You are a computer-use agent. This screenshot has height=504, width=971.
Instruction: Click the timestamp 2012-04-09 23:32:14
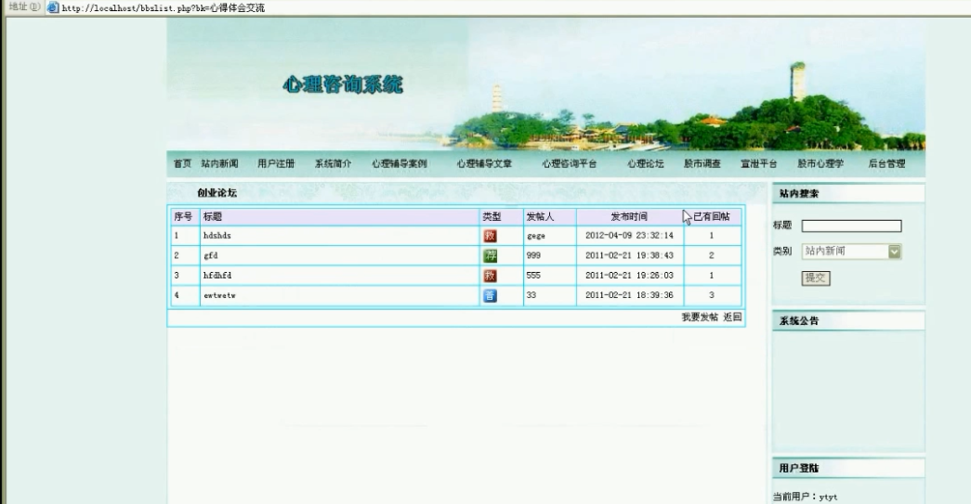coord(629,236)
